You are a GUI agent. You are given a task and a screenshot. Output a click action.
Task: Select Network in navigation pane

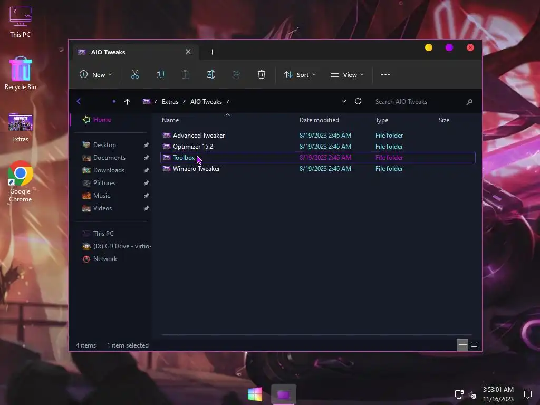click(105, 259)
